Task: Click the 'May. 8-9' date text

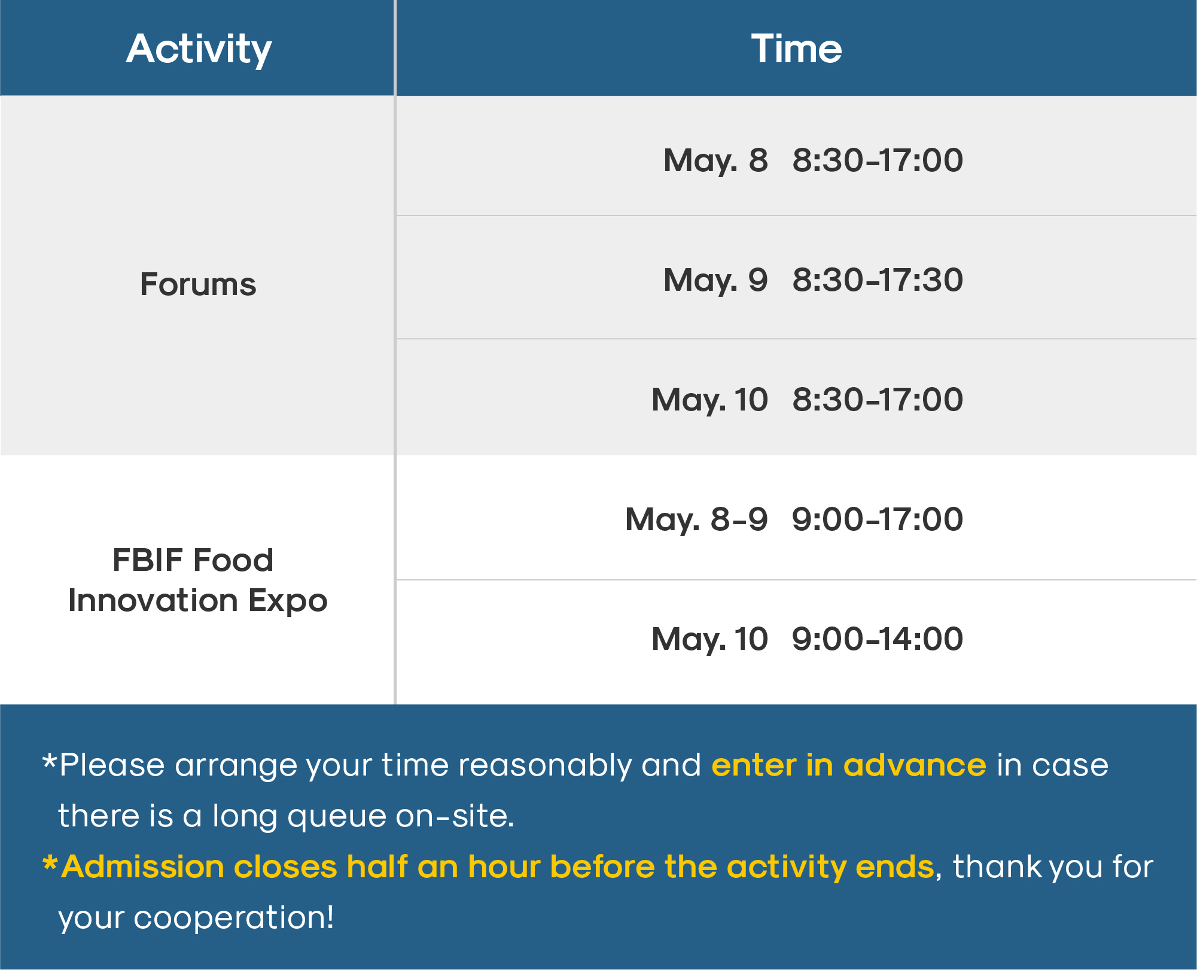Action: tap(696, 520)
